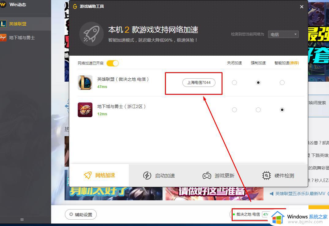329x226 pixels.
Task: Click the gear icon on 辅助设置
Action: point(72,214)
